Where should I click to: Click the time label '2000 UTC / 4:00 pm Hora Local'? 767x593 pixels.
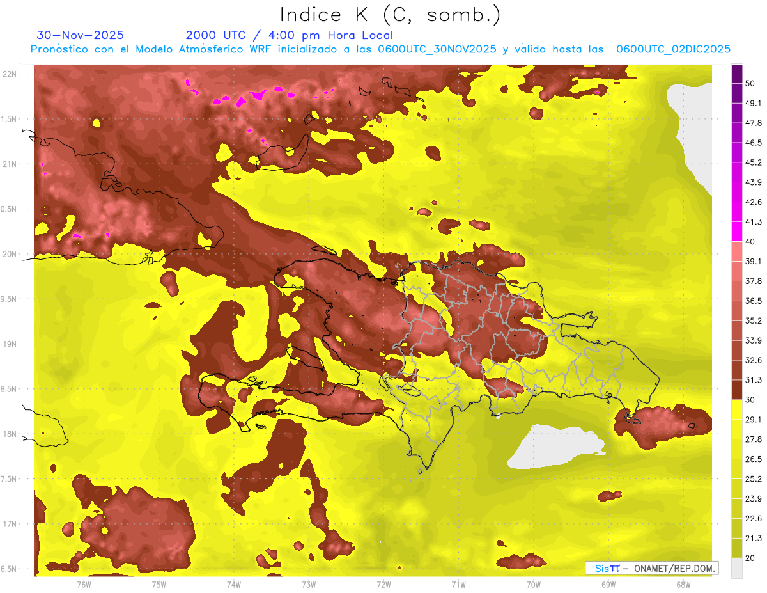(x=290, y=35)
